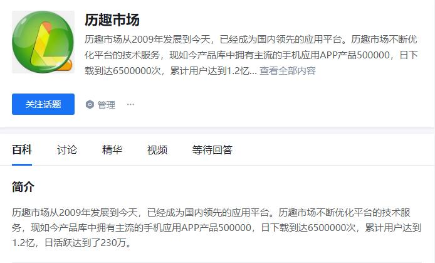435x263 pixels.
Task: Click the 管理 text label
Action: [x=107, y=105]
